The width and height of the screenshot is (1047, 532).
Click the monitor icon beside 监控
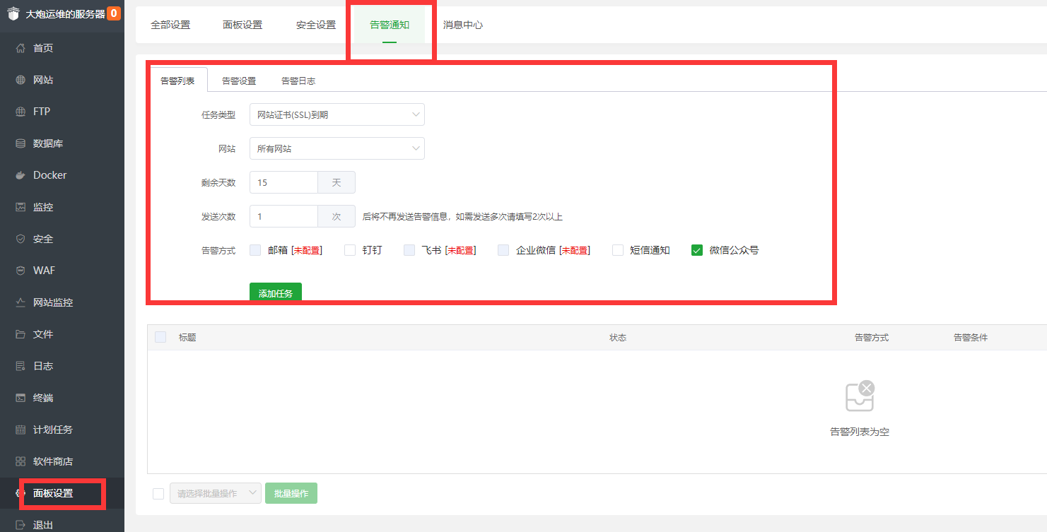tap(21, 207)
